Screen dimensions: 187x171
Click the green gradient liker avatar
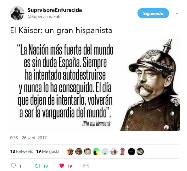[x=96, y=152]
